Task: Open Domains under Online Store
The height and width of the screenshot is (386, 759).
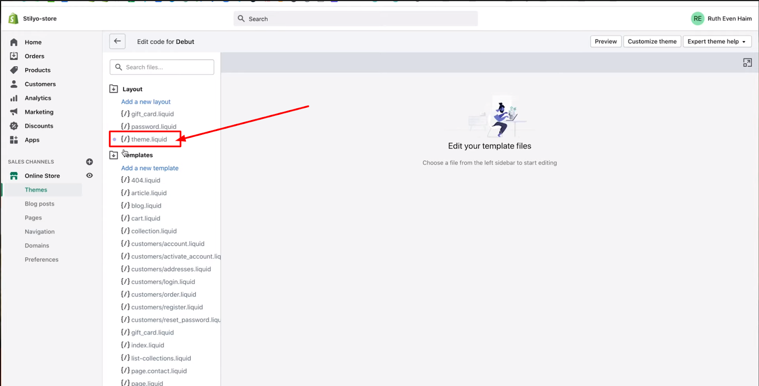Action: click(37, 246)
